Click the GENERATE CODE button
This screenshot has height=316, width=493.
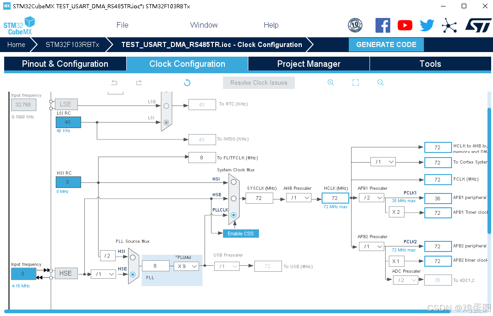386,45
